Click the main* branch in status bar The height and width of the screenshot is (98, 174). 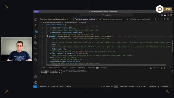coord(41,87)
